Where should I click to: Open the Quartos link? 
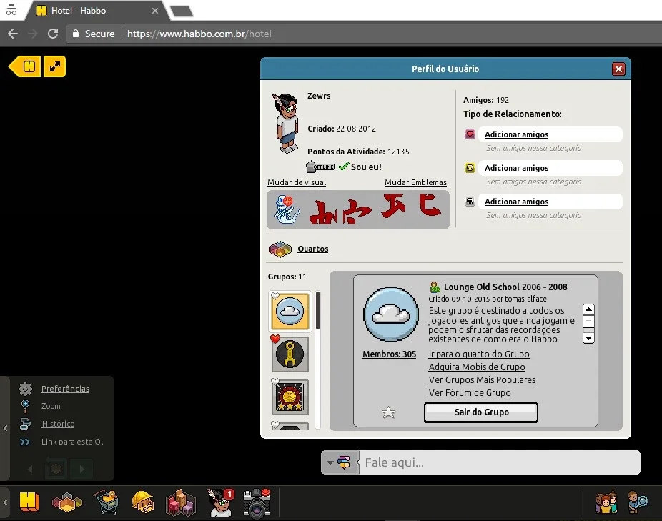[x=313, y=249]
